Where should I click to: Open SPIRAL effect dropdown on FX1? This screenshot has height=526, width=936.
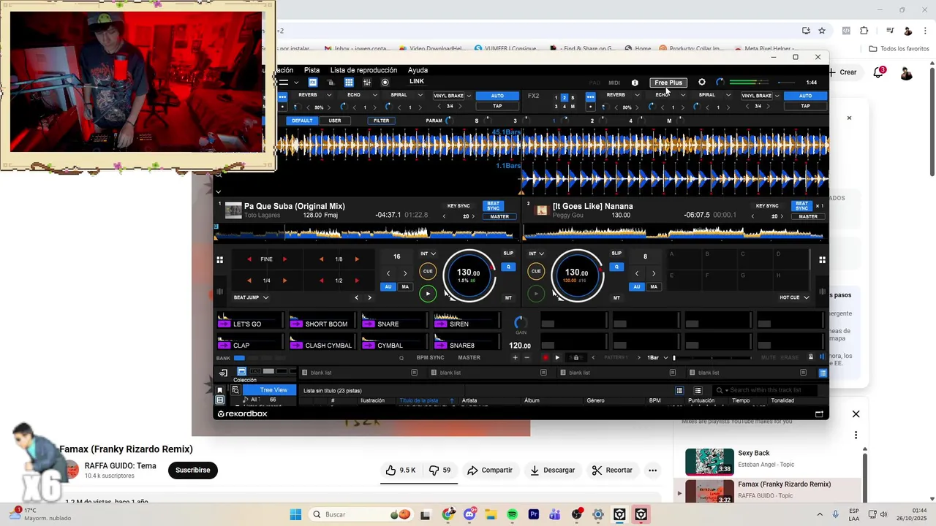(x=420, y=95)
